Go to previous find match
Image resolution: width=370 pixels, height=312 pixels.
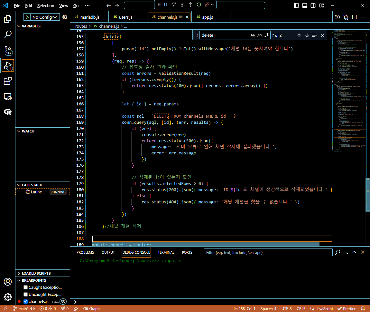click(x=299, y=35)
